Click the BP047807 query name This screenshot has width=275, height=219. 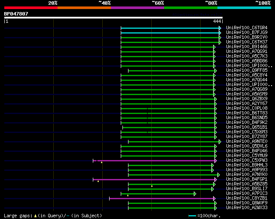[x=16, y=14]
